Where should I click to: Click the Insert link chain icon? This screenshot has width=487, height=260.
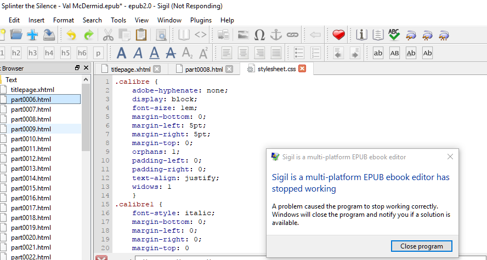(x=292, y=35)
